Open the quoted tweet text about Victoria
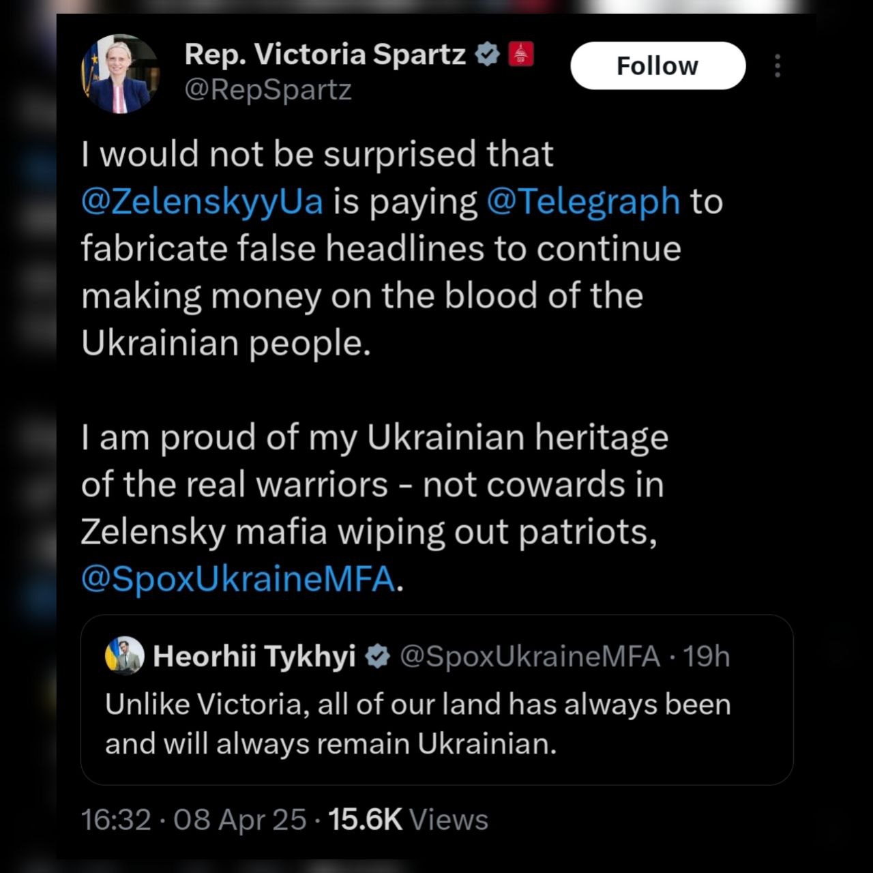Screen dimensions: 873x873 click(417, 724)
